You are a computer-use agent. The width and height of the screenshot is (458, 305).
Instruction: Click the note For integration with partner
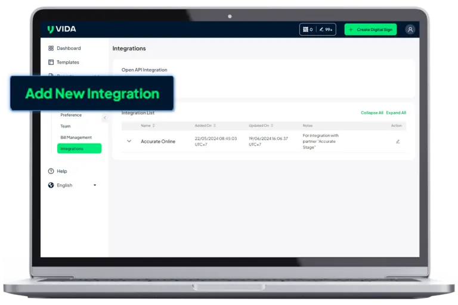[x=320, y=141]
